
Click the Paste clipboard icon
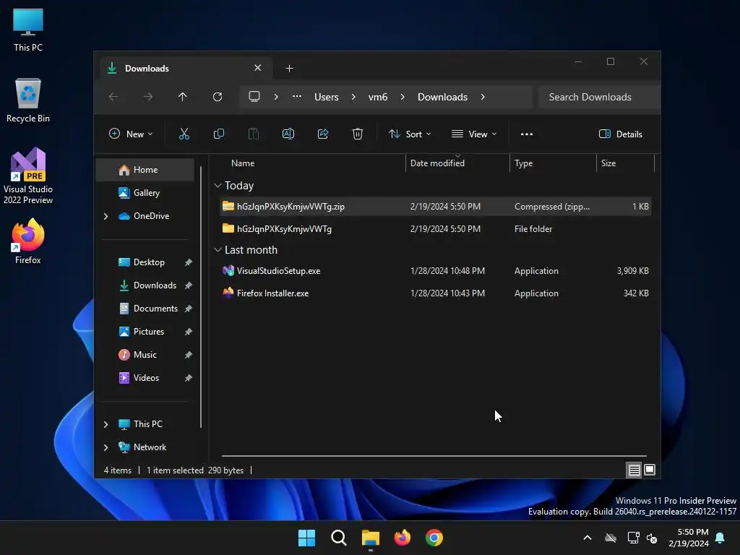point(254,134)
